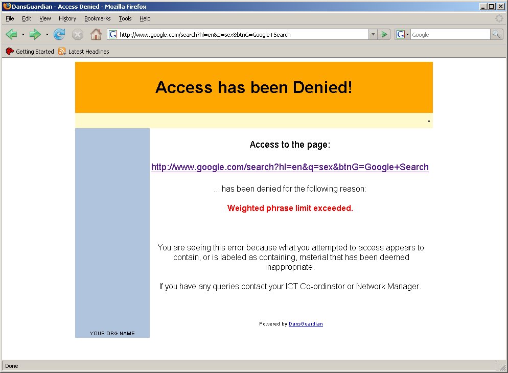Open the address bar URL history dropdown
Image resolution: width=508 pixels, height=373 pixels.
click(373, 35)
